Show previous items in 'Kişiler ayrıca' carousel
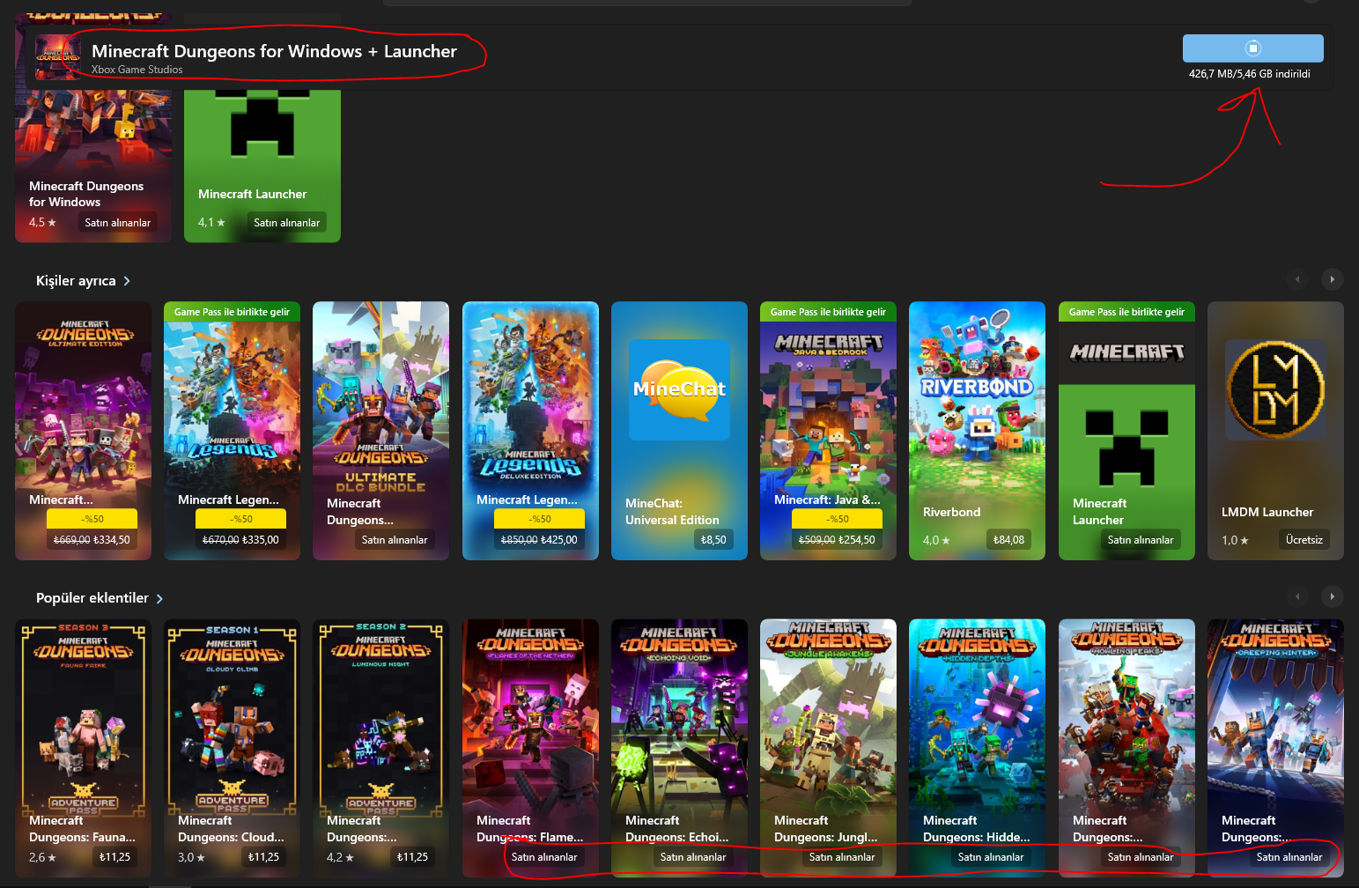The width and height of the screenshot is (1359, 888). tap(1297, 279)
